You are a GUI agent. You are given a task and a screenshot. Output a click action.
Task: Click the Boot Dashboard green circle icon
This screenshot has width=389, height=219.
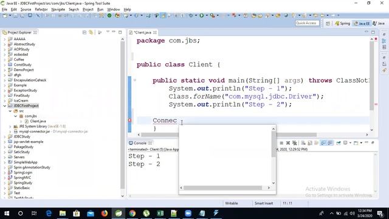tap(109, 15)
